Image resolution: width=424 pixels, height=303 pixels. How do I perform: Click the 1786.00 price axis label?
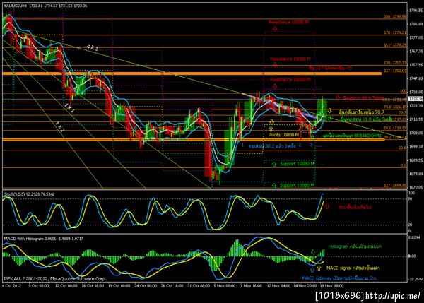pyautogui.click(x=416, y=24)
